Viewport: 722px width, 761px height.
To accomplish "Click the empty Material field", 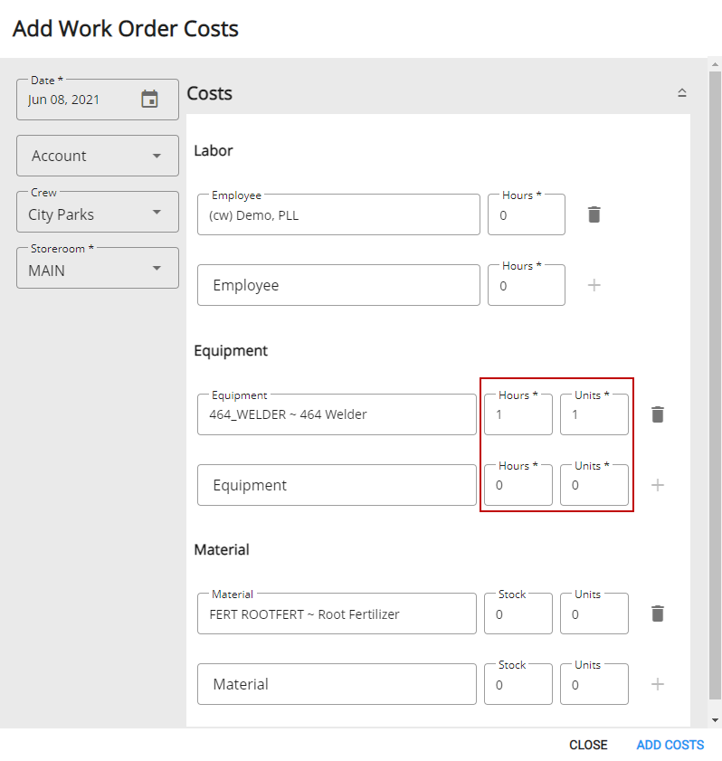I will (x=337, y=684).
